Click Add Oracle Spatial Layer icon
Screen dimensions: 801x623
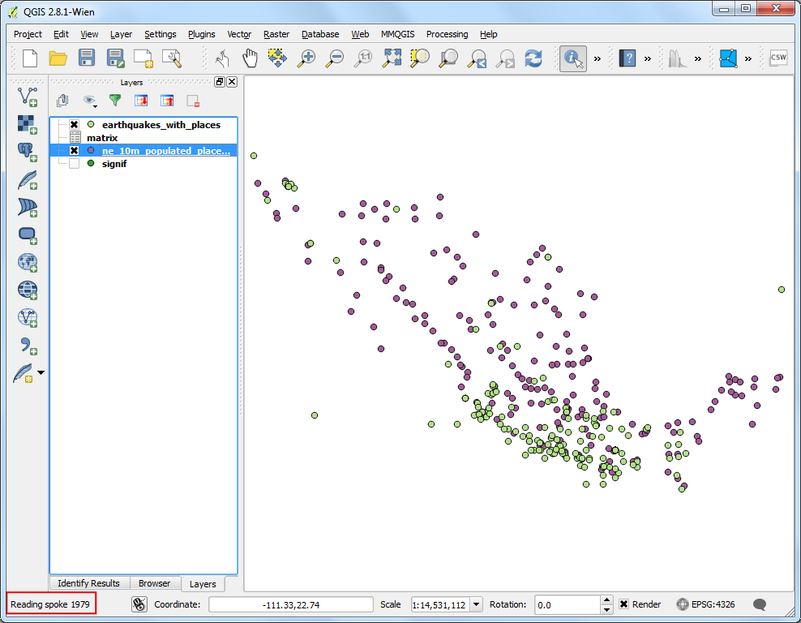pyautogui.click(x=27, y=235)
